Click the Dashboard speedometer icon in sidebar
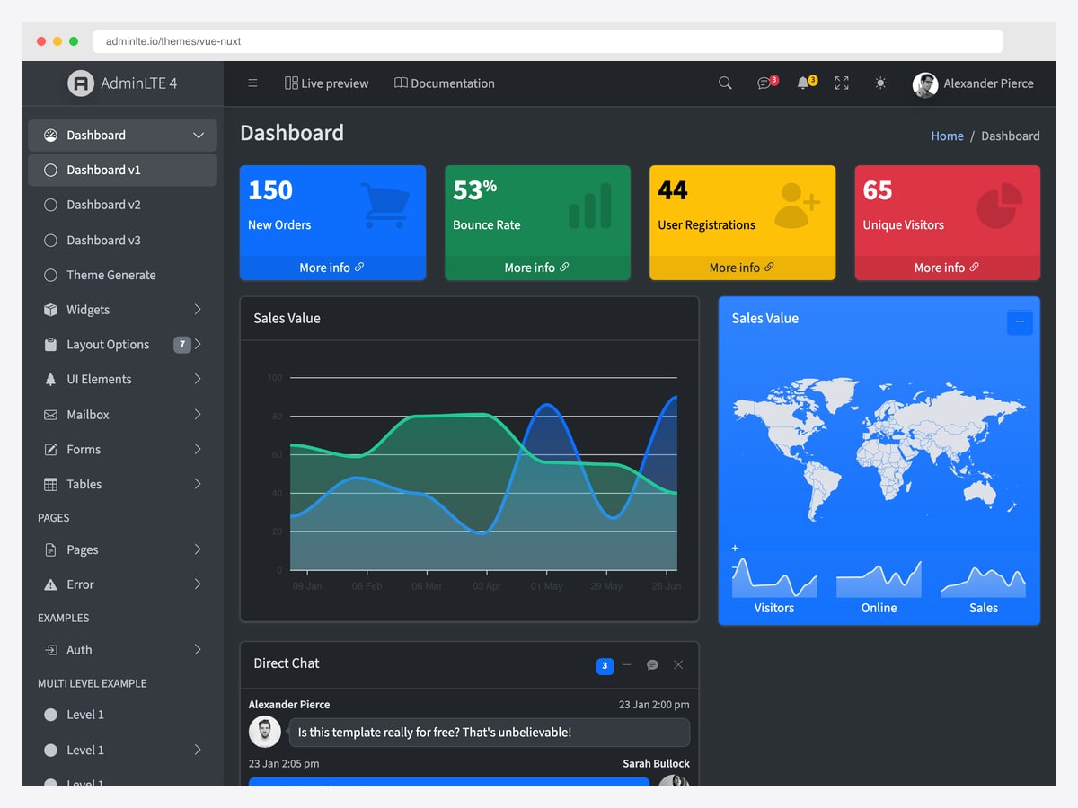Viewport: 1078px width, 808px height. click(50, 136)
